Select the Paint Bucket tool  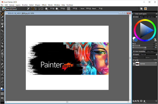coord(2,20)
